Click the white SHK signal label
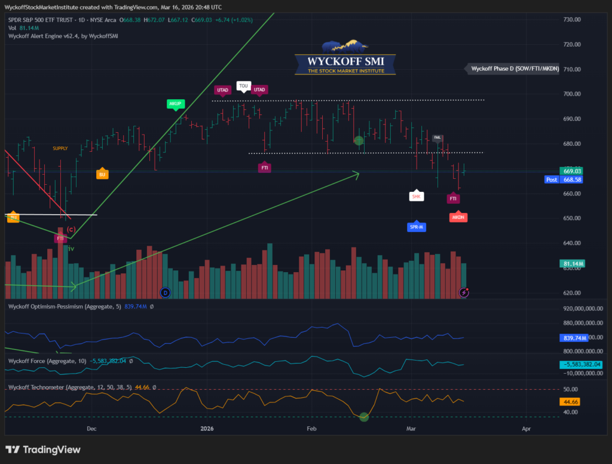This screenshot has height=464, width=612. click(417, 196)
